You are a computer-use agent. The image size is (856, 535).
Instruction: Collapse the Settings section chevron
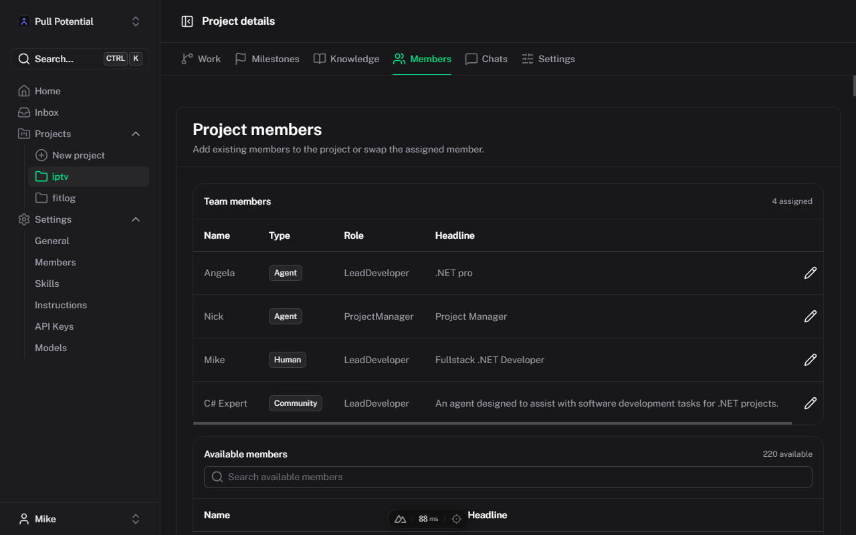[136, 219]
